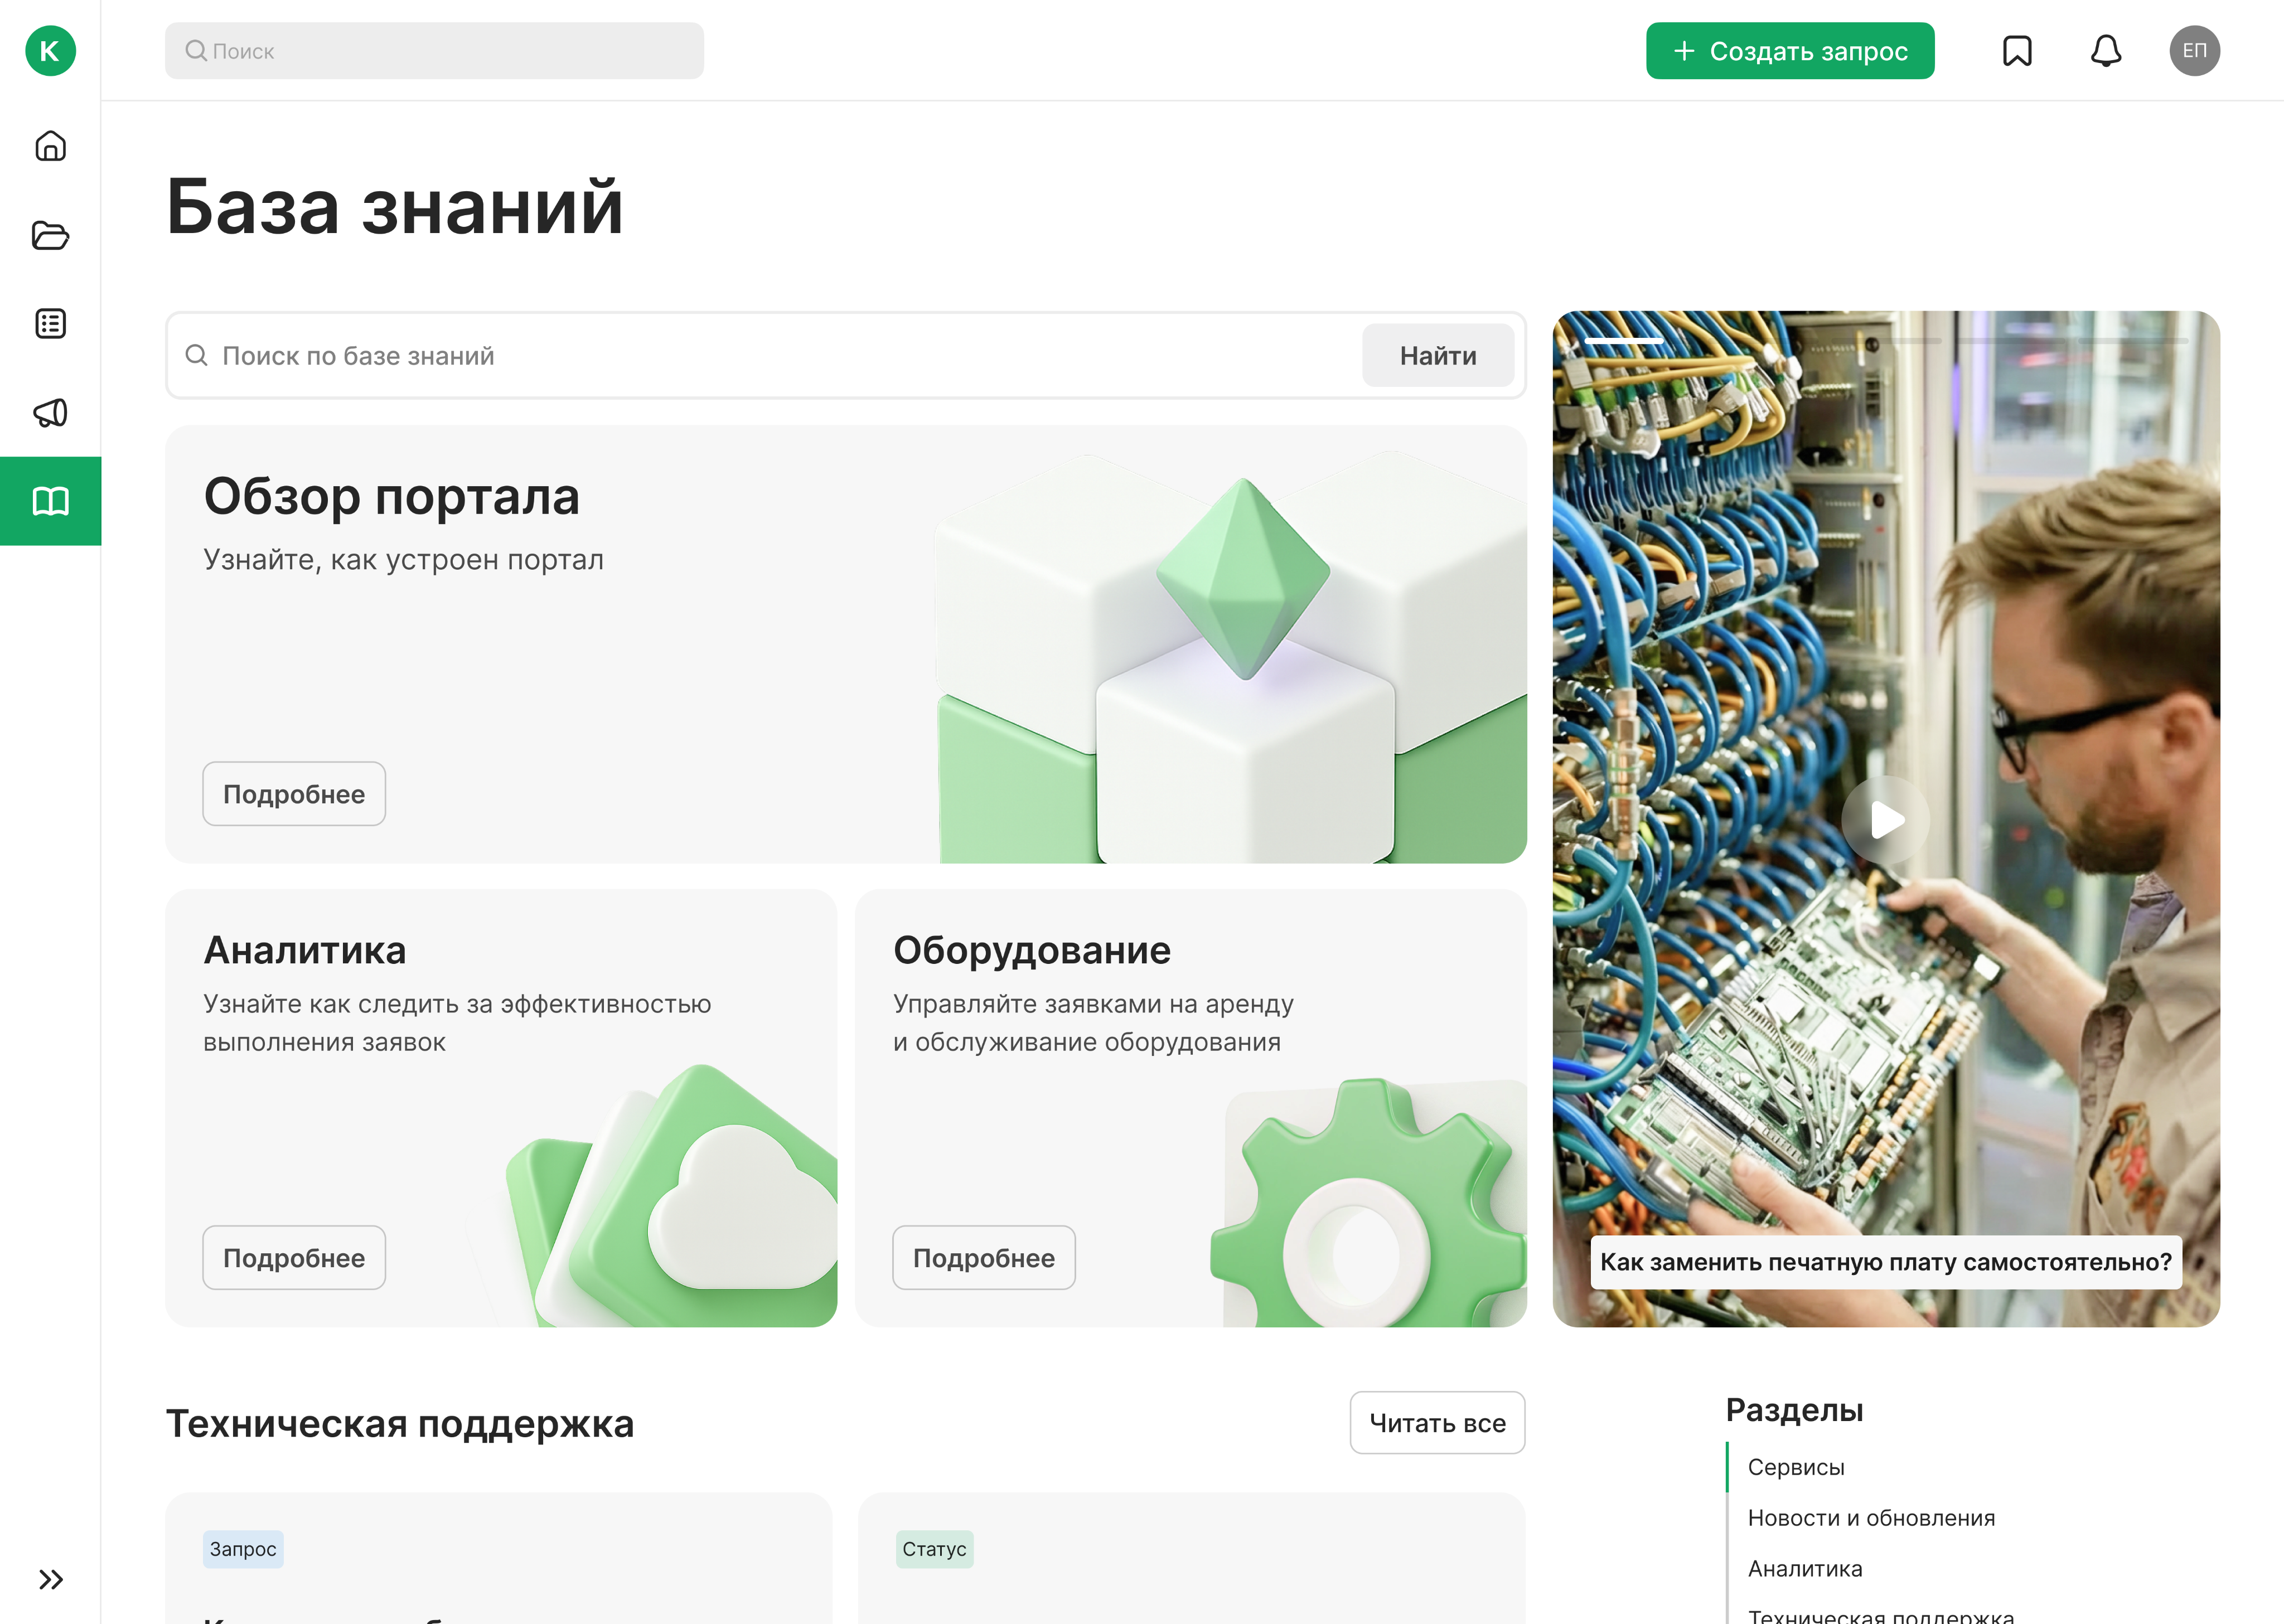Expand the sidebar with double chevron
This screenshot has height=1624, width=2284.
[x=50, y=1579]
